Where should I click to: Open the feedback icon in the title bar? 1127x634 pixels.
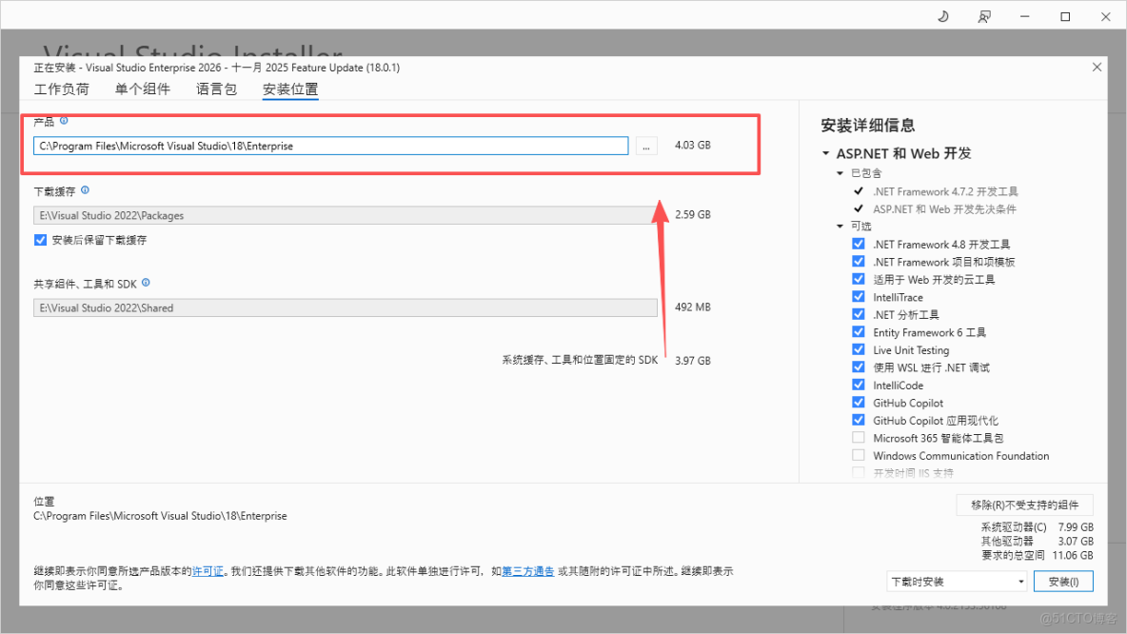tap(984, 16)
